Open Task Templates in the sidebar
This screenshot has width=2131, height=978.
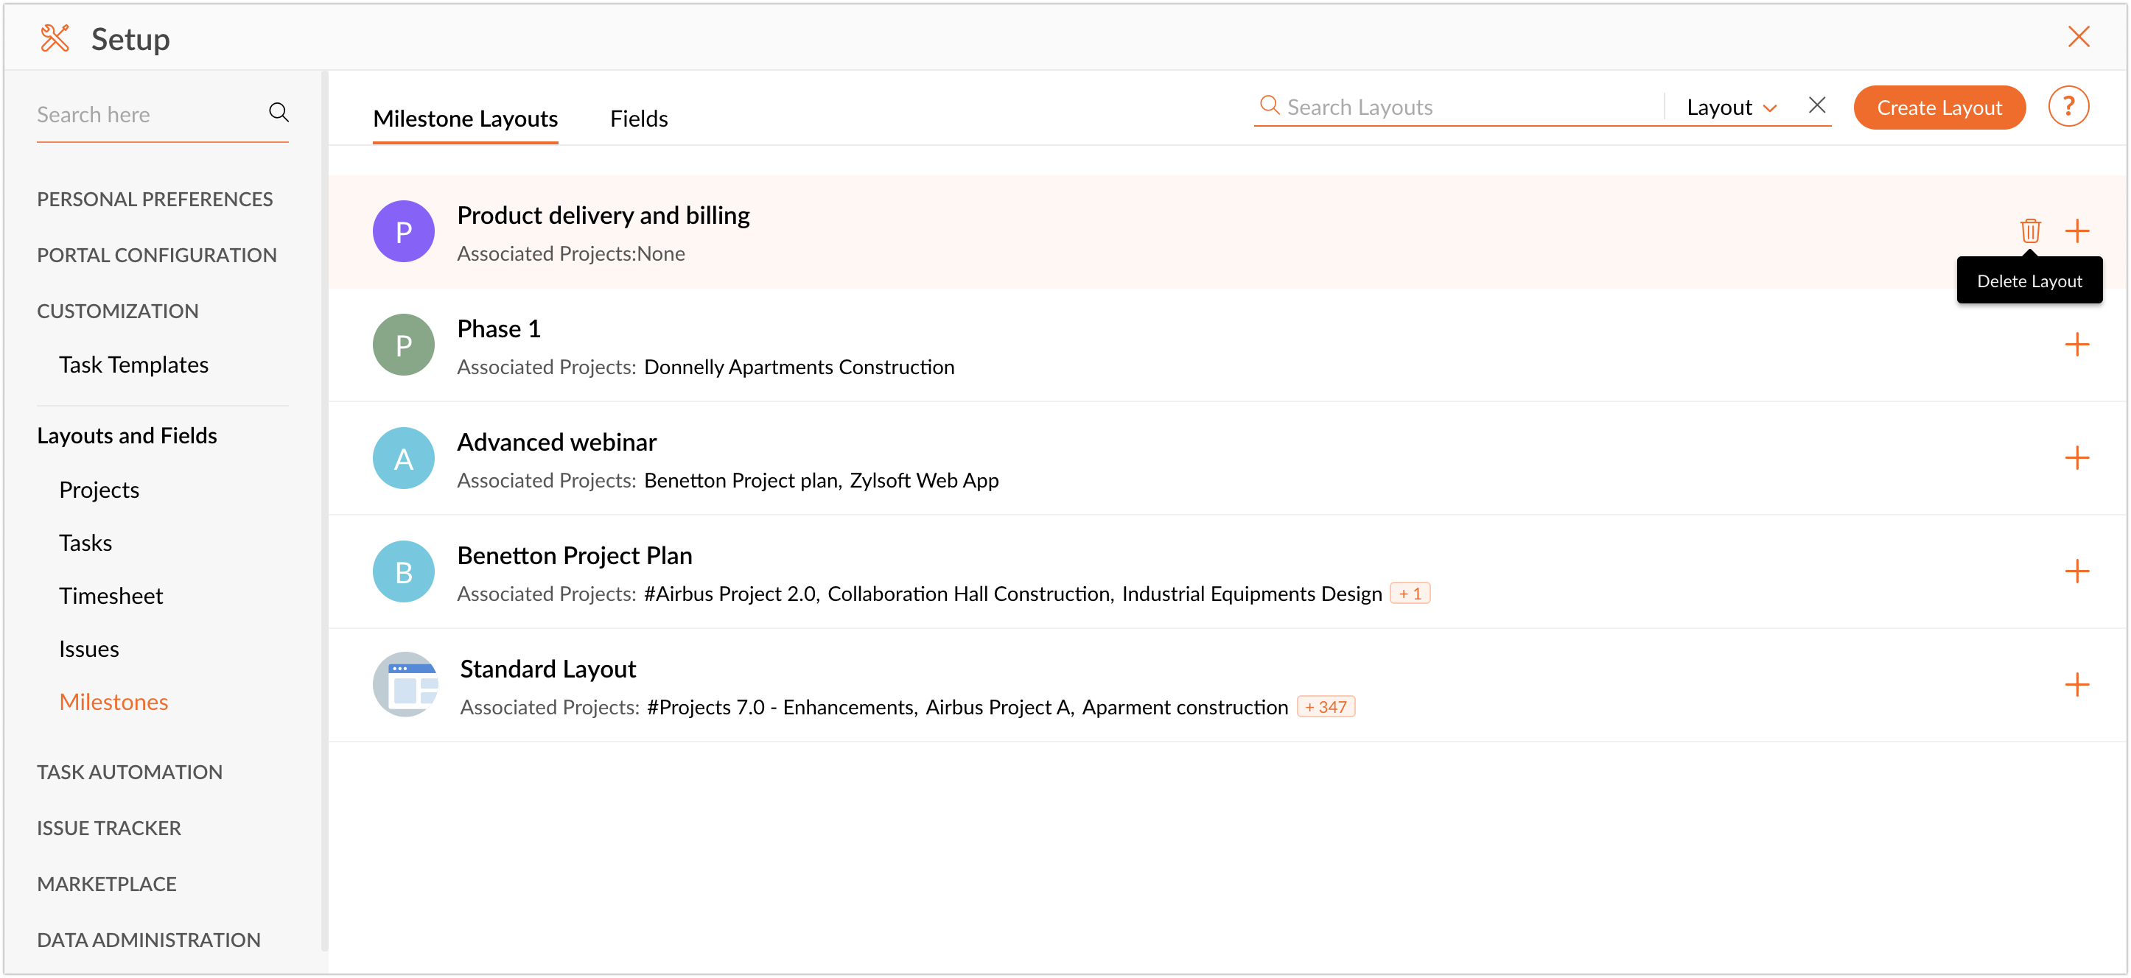click(133, 365)
